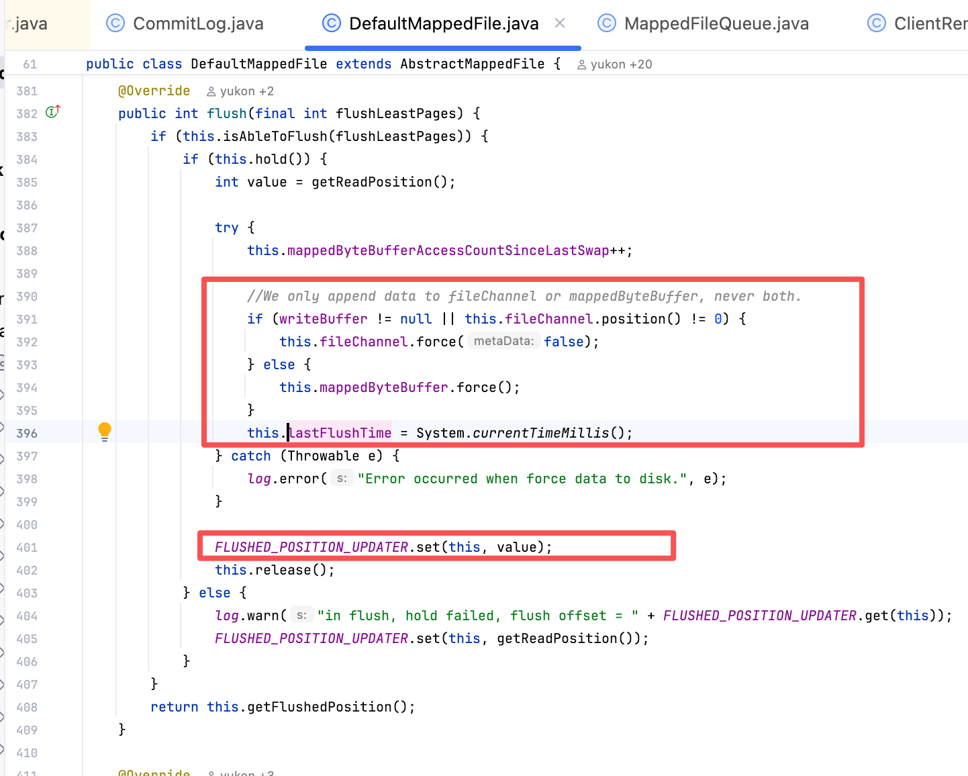This screenshot has height=776, width=968.
Task: Click the lastFlushTime field
Action: coord(340,433)
